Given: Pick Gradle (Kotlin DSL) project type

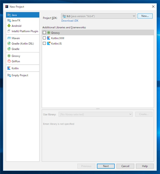Looking at the screenshot, I should [x=23, y=44].
